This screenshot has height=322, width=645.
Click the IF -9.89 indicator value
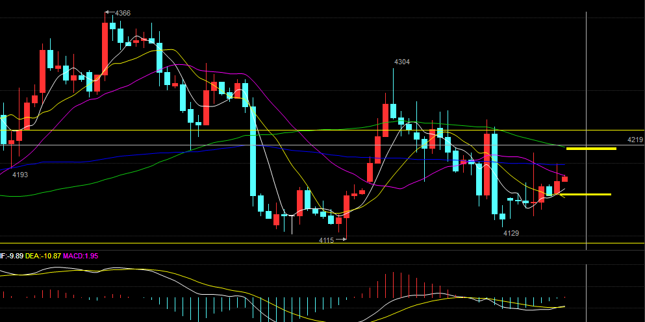pos(12,256)
